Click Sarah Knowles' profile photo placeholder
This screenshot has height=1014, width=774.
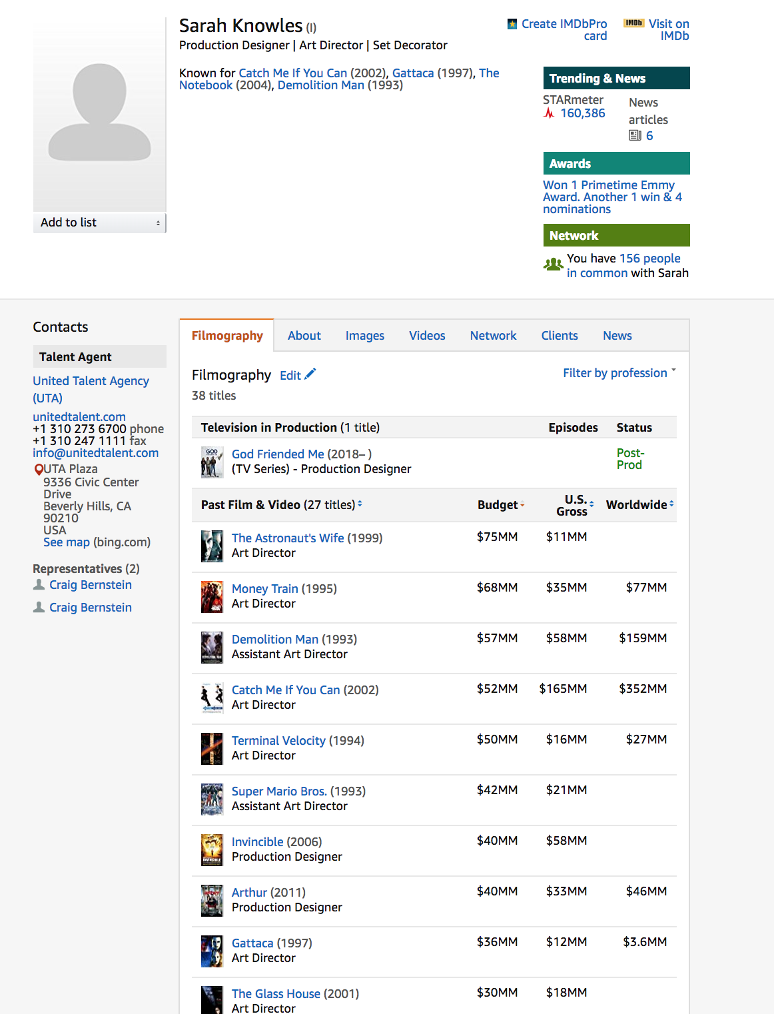[99, 115]
